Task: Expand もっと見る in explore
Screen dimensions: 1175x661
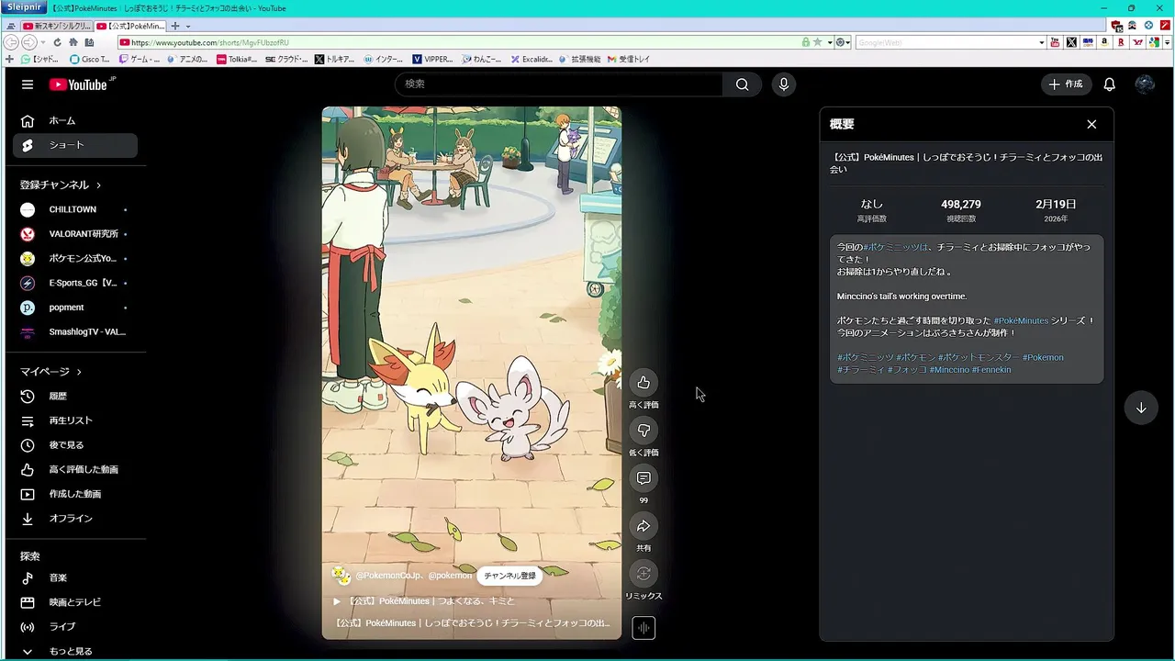Action: (x=75, y=651)
